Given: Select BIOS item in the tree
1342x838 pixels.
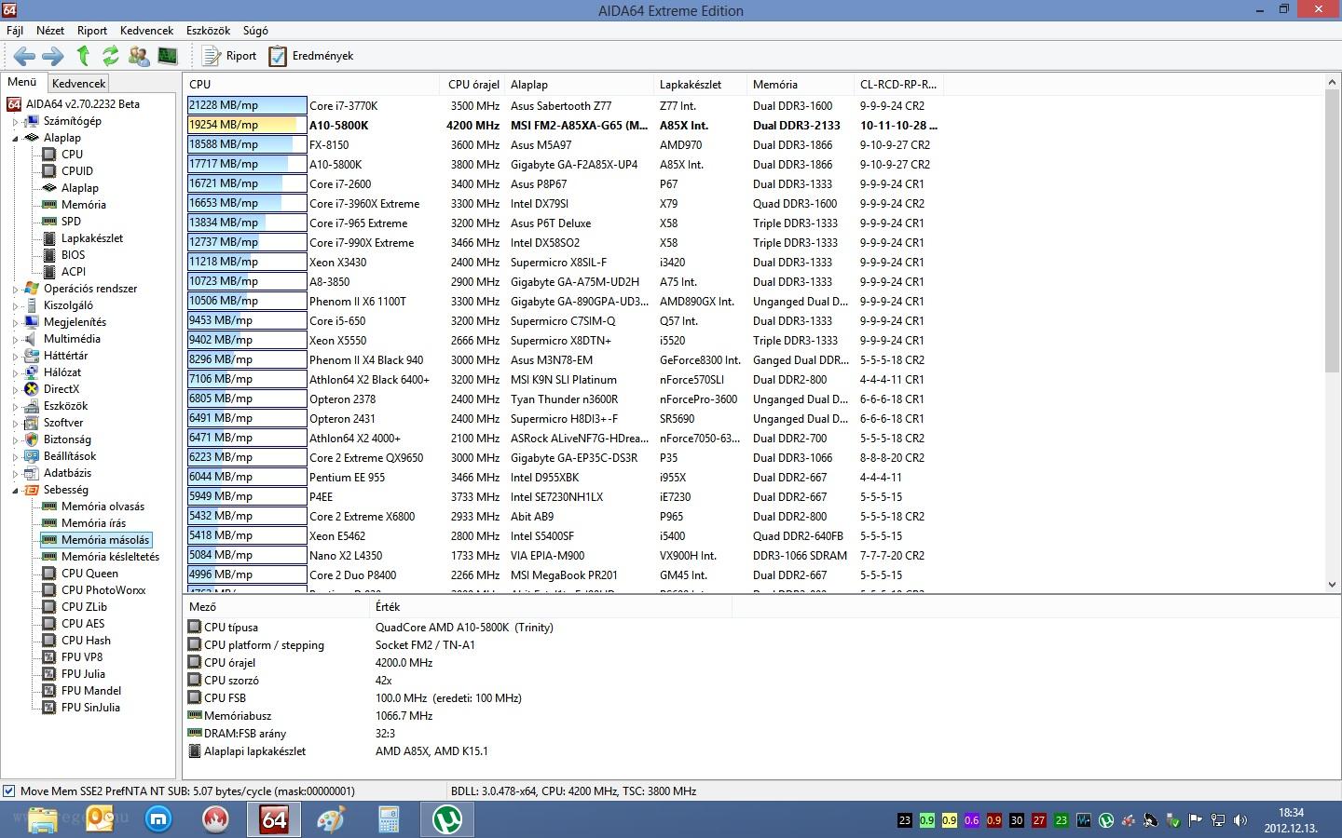Looking at the screenshot, I should pos(73,255).
